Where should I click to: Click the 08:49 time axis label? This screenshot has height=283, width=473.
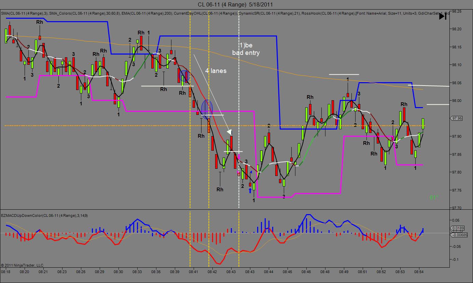point(344,272)
